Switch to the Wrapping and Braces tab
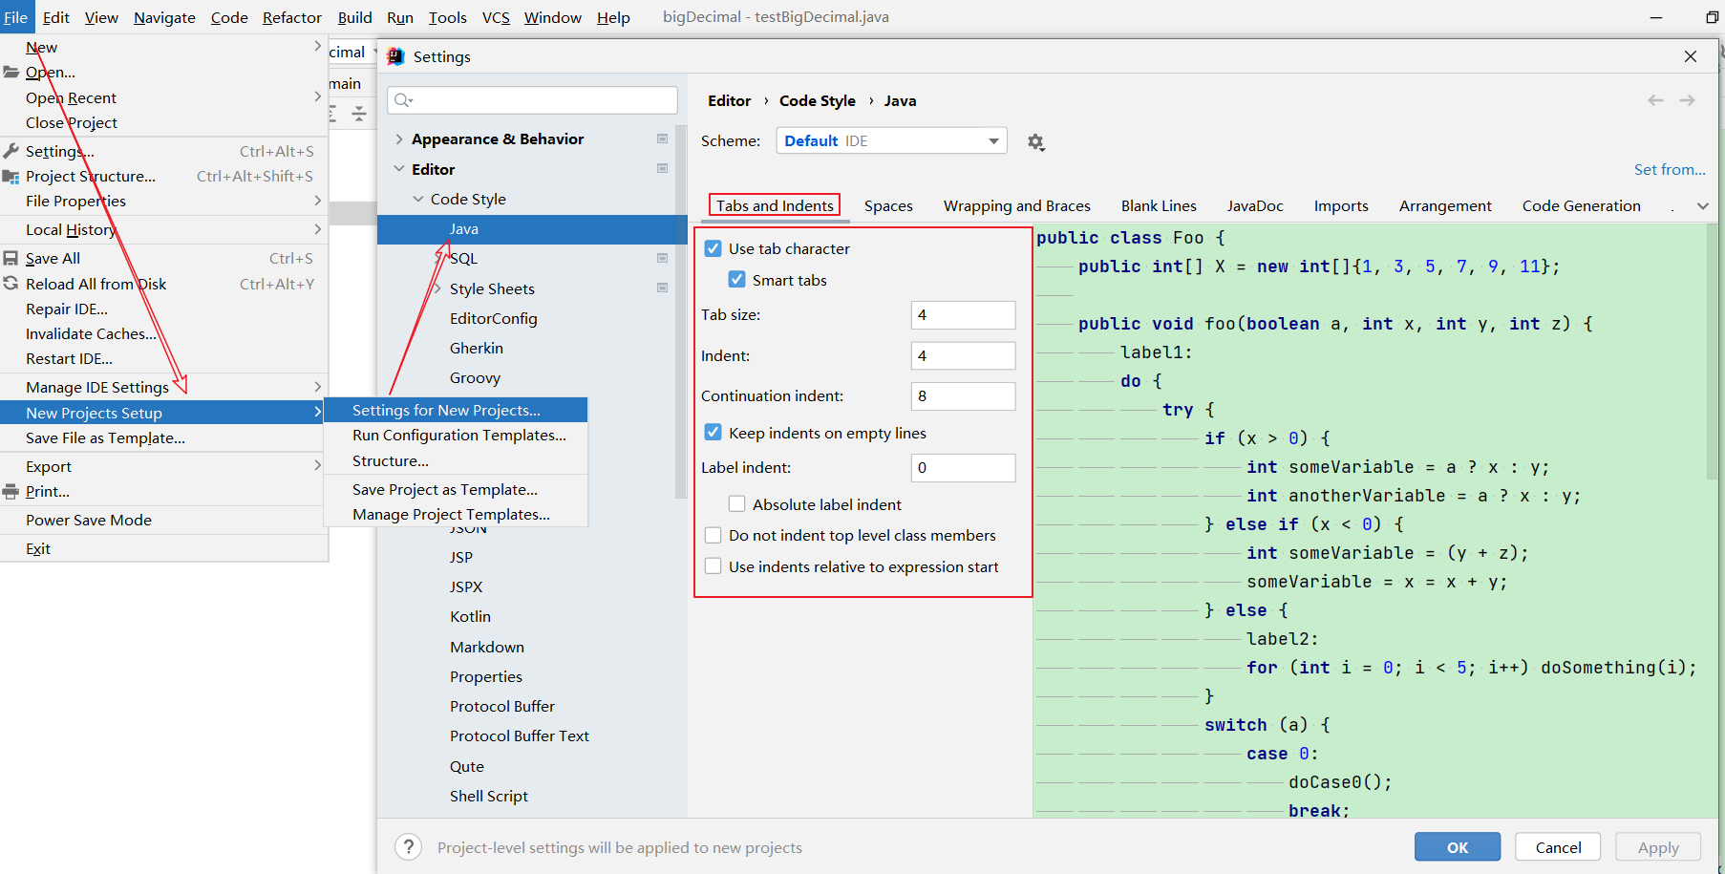This screenshot has width=1725, height=874. pyautogui.click(x=1017, y=206)
